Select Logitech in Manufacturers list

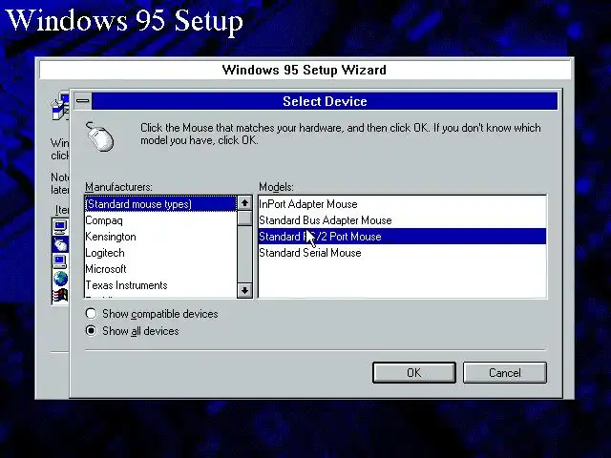coord(160,253)
